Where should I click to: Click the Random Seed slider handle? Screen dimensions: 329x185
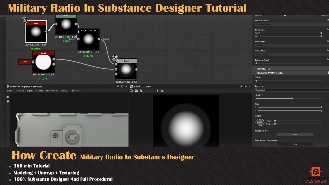(256, 63)
